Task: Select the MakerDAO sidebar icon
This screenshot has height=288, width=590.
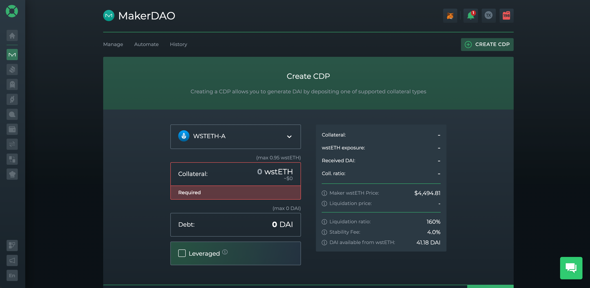Action: click(x=12, y=55)
